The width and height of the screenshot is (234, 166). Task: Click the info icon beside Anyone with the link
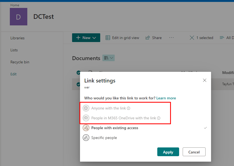129,108
